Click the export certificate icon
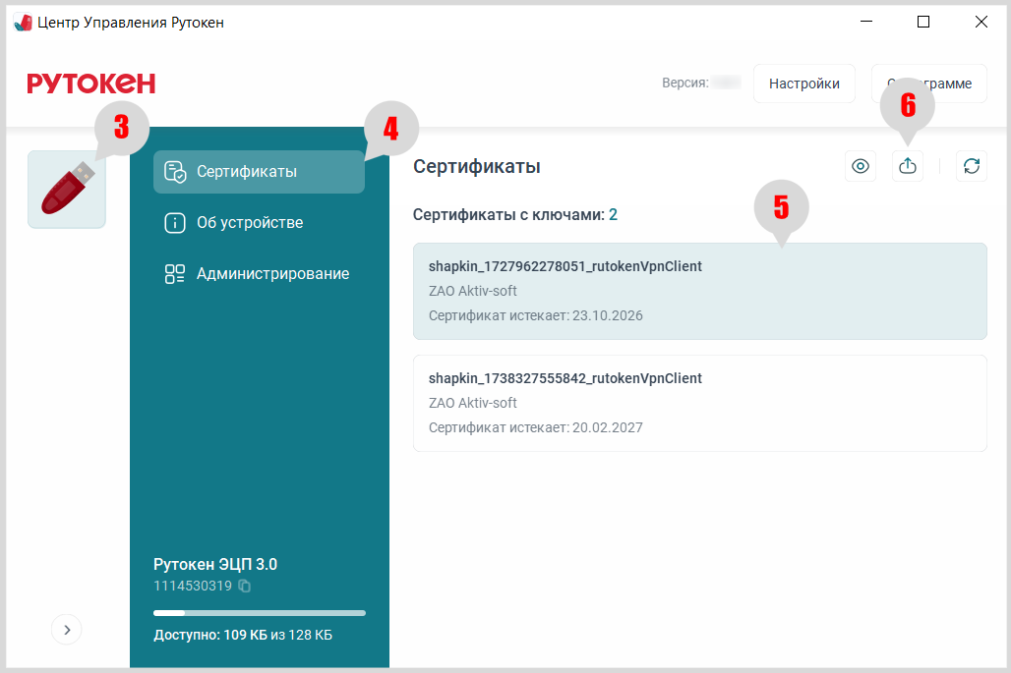 908,166
